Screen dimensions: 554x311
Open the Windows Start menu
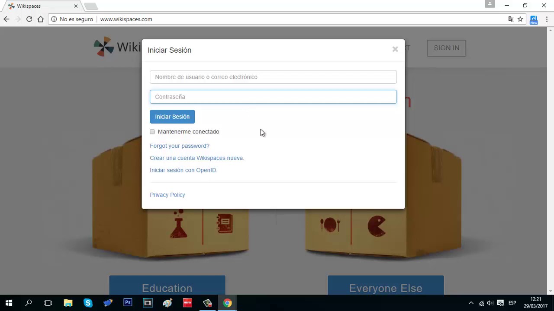pyautogui.click(x=9, y=303)
